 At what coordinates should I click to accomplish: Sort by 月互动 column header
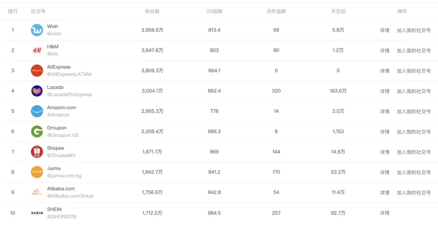point(338,11)
